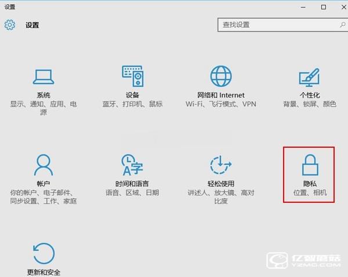Screen dimensions: 348x277
Task: Open the 轻松使用 dashed-clock icon
Action: (221, 165)
